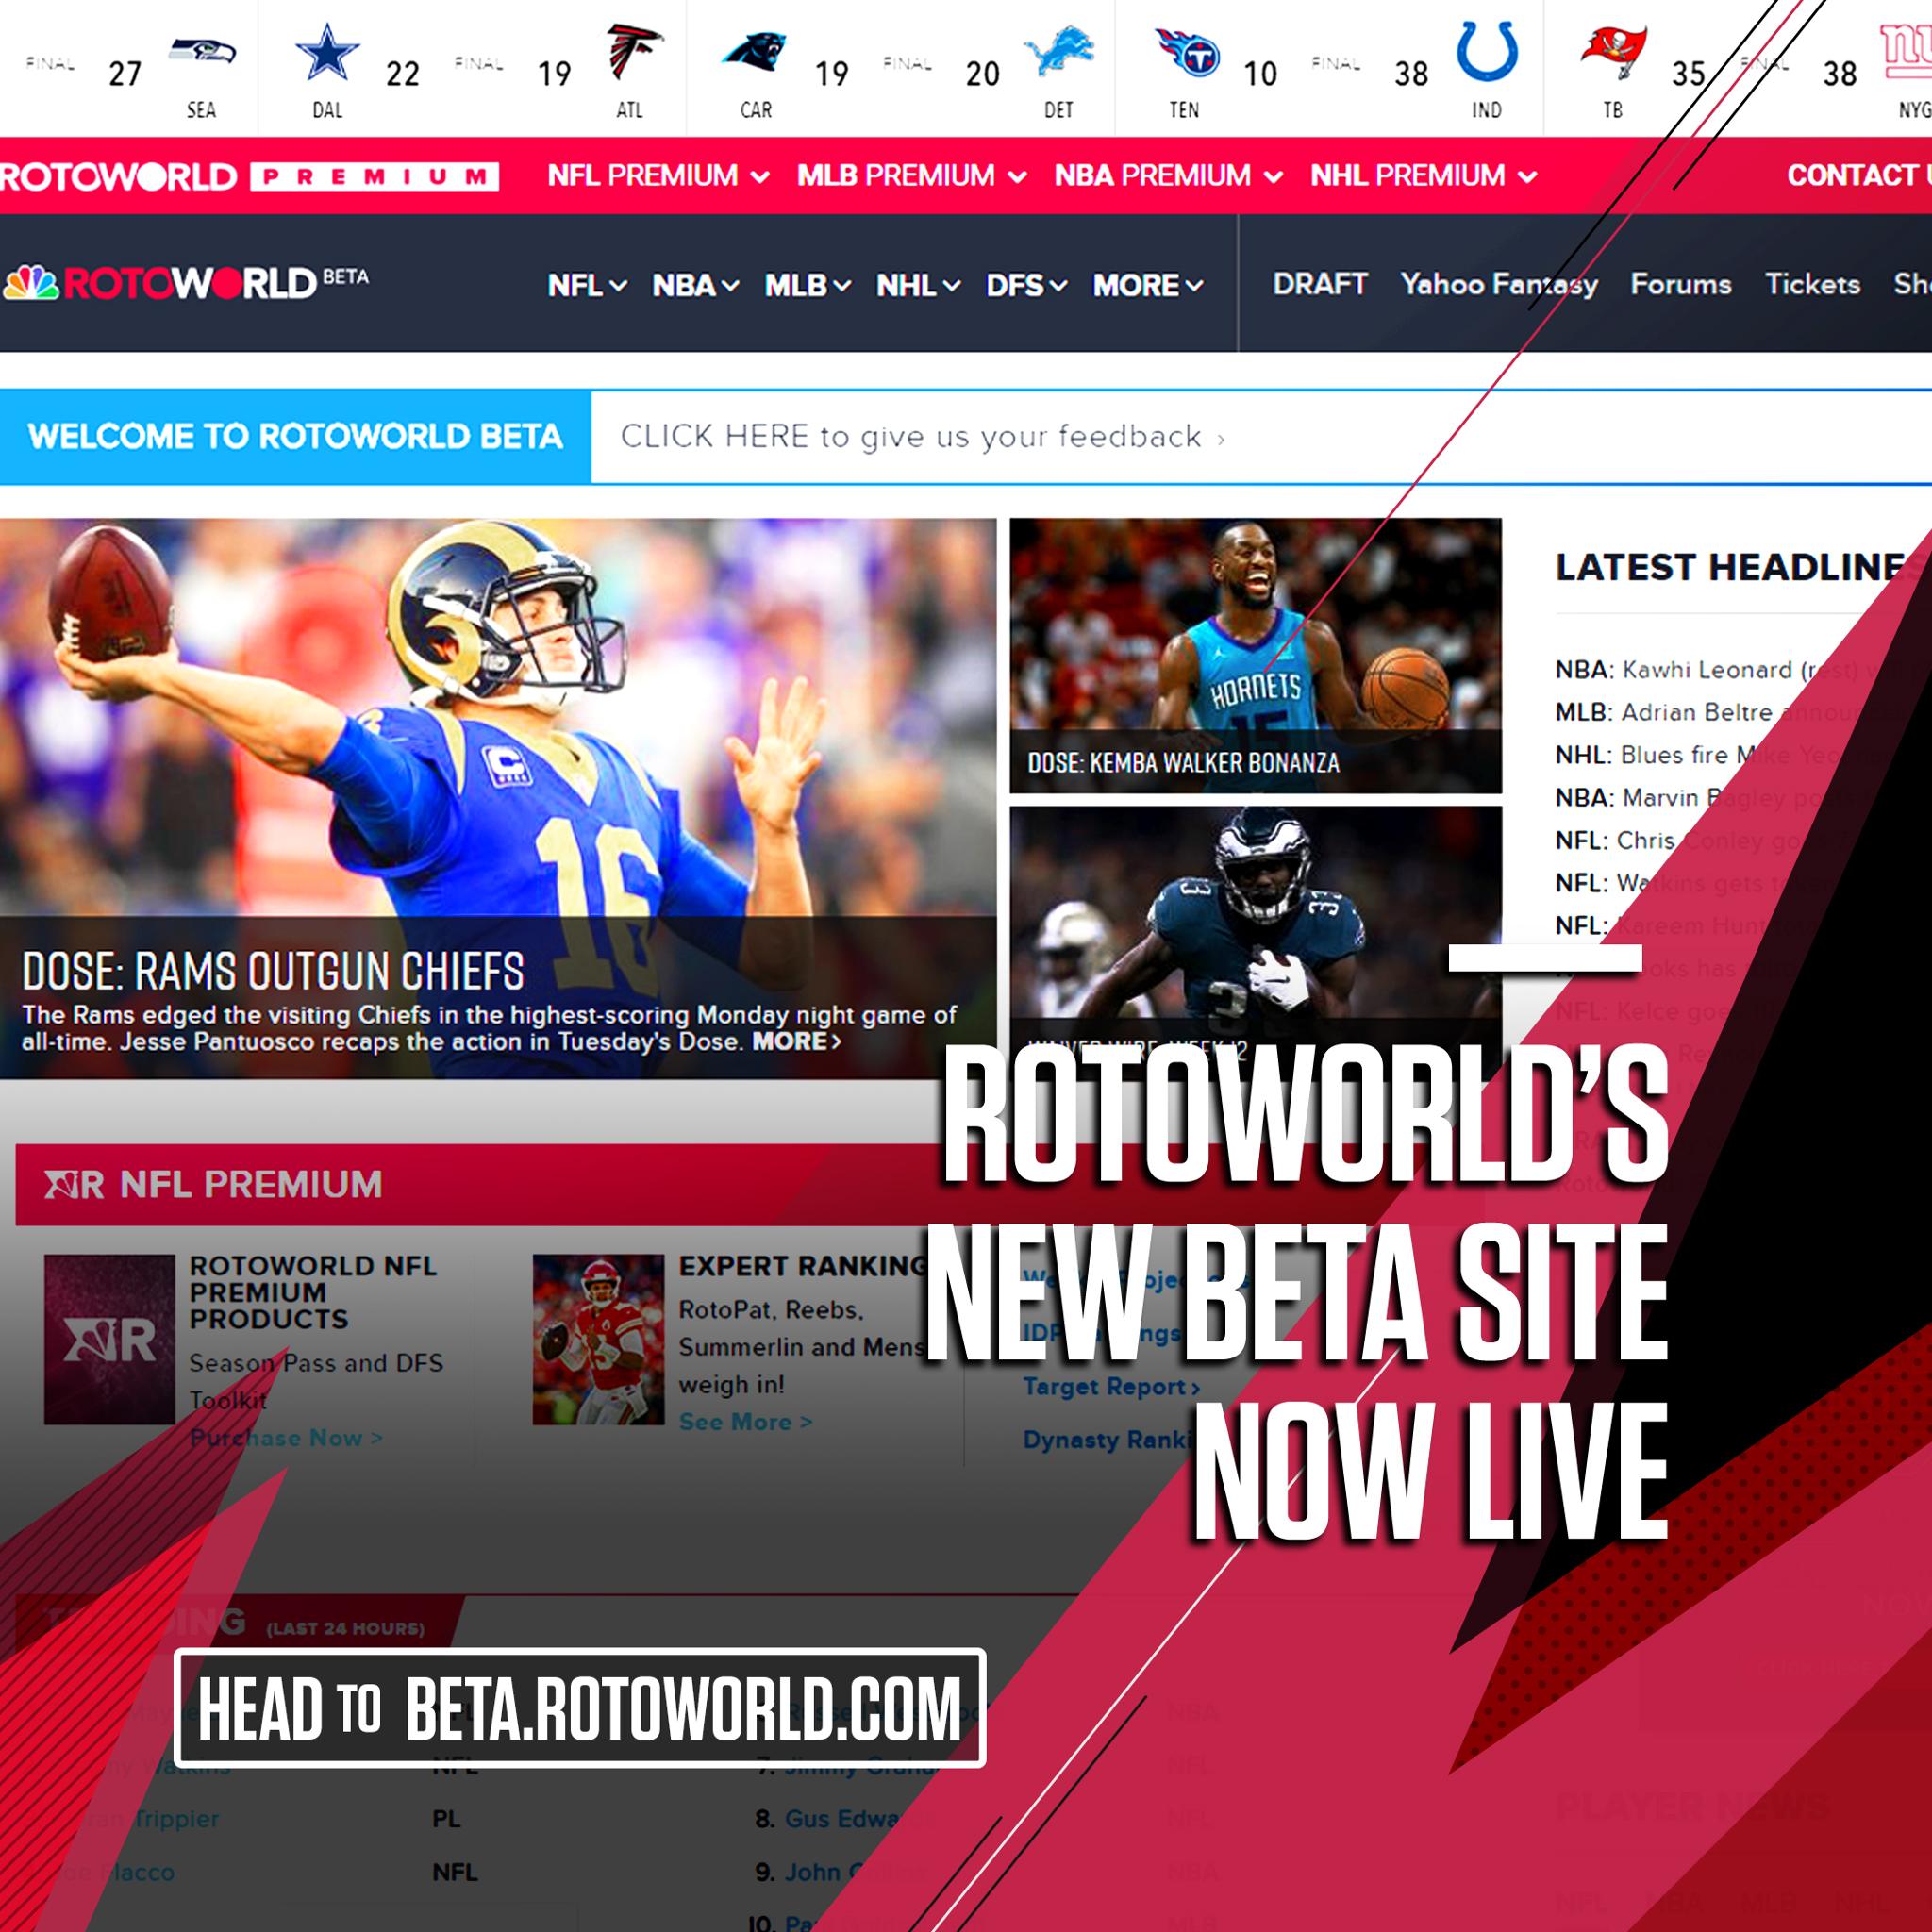Click the Purchase Now link
This screenshot has width=1932, height=1932.
click(286, 1438)
